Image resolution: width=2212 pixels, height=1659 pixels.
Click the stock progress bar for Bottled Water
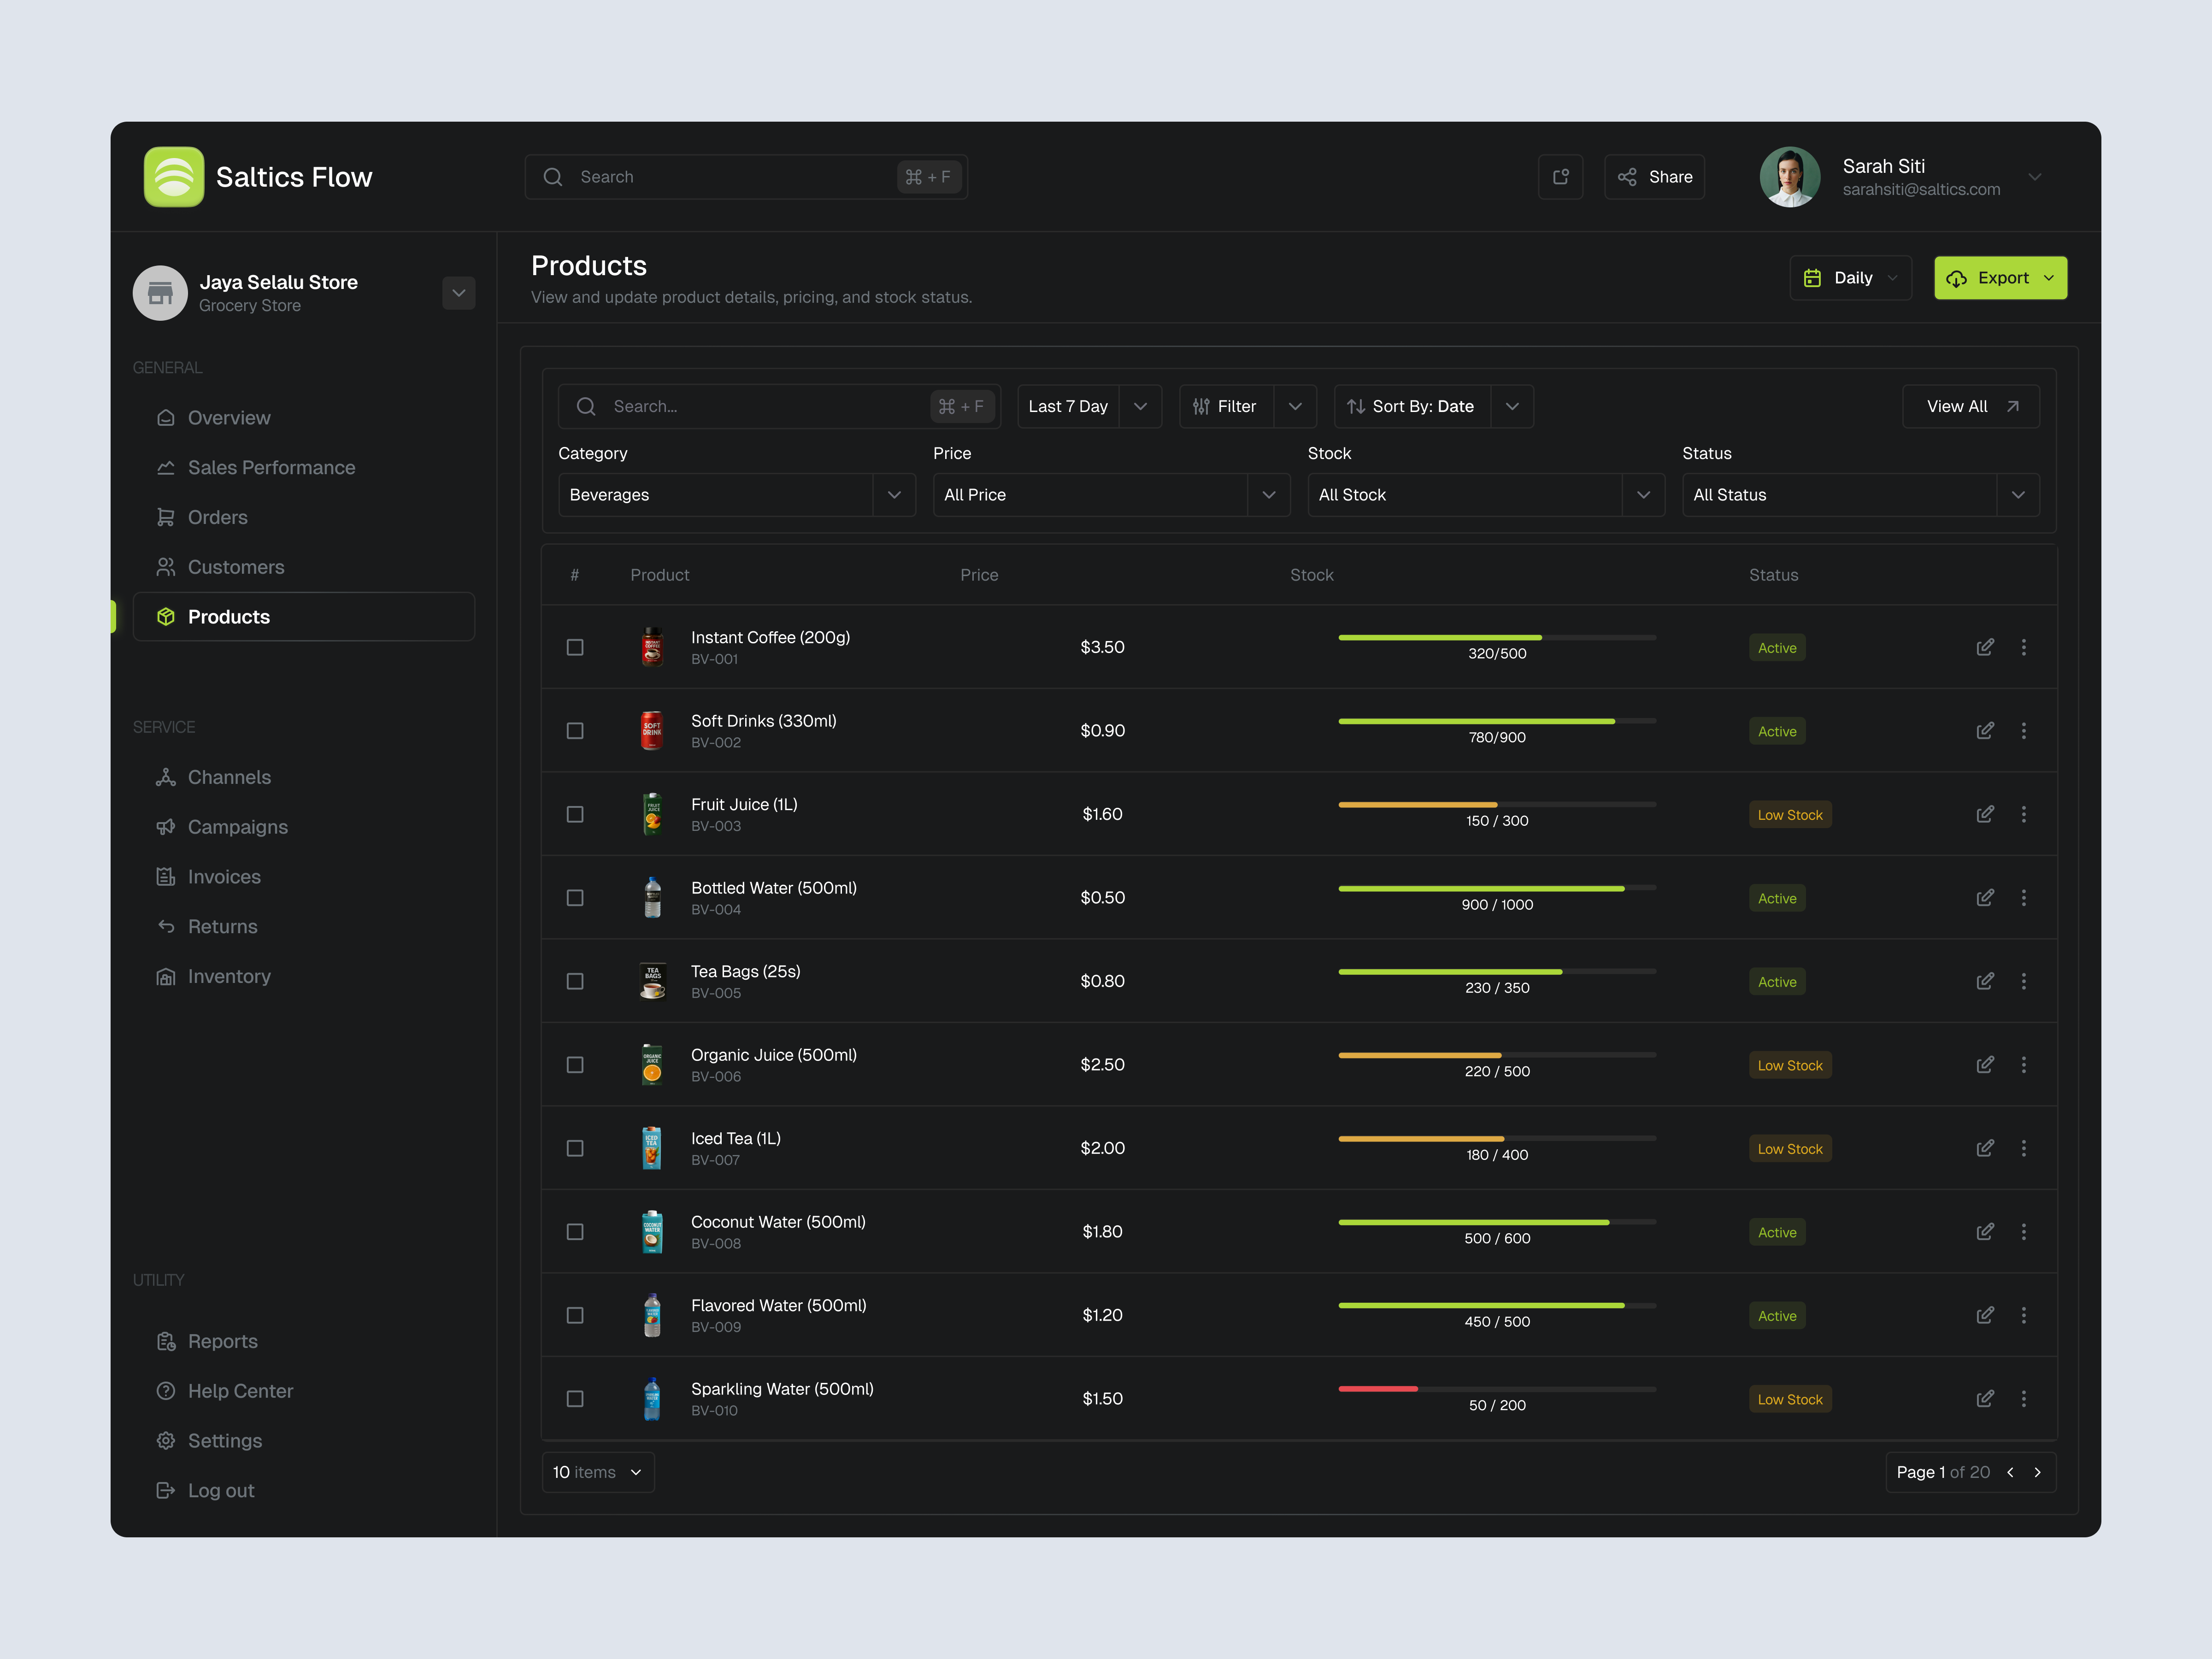click(x=1496, y=888)
